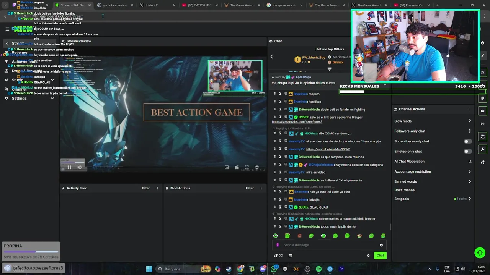Click the channel points infinity icon

[278, 256]
